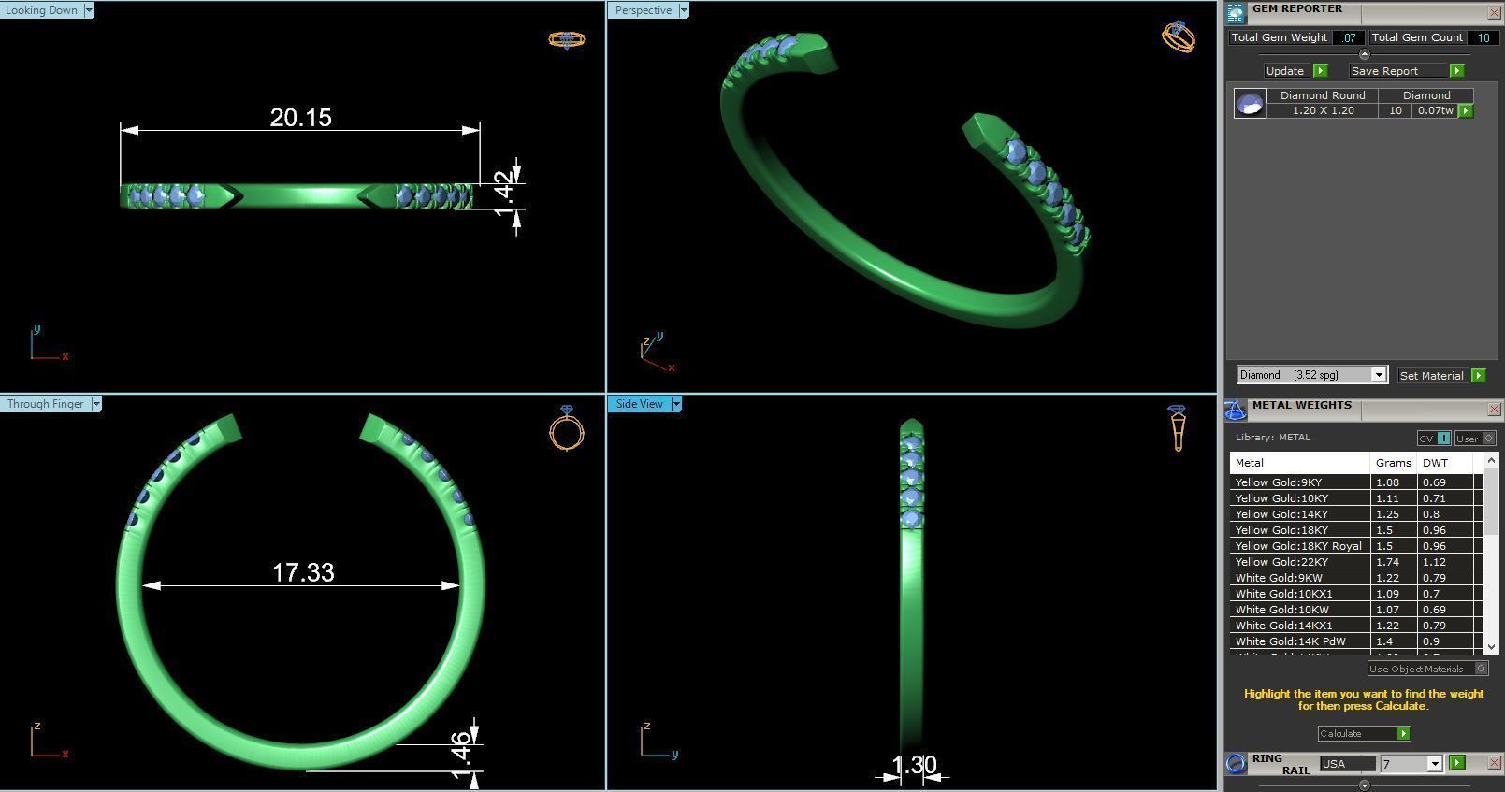Select White Gold:10KW row
The width and height of the screenshot is (1505, 792).
click(x=1356, y=610)
